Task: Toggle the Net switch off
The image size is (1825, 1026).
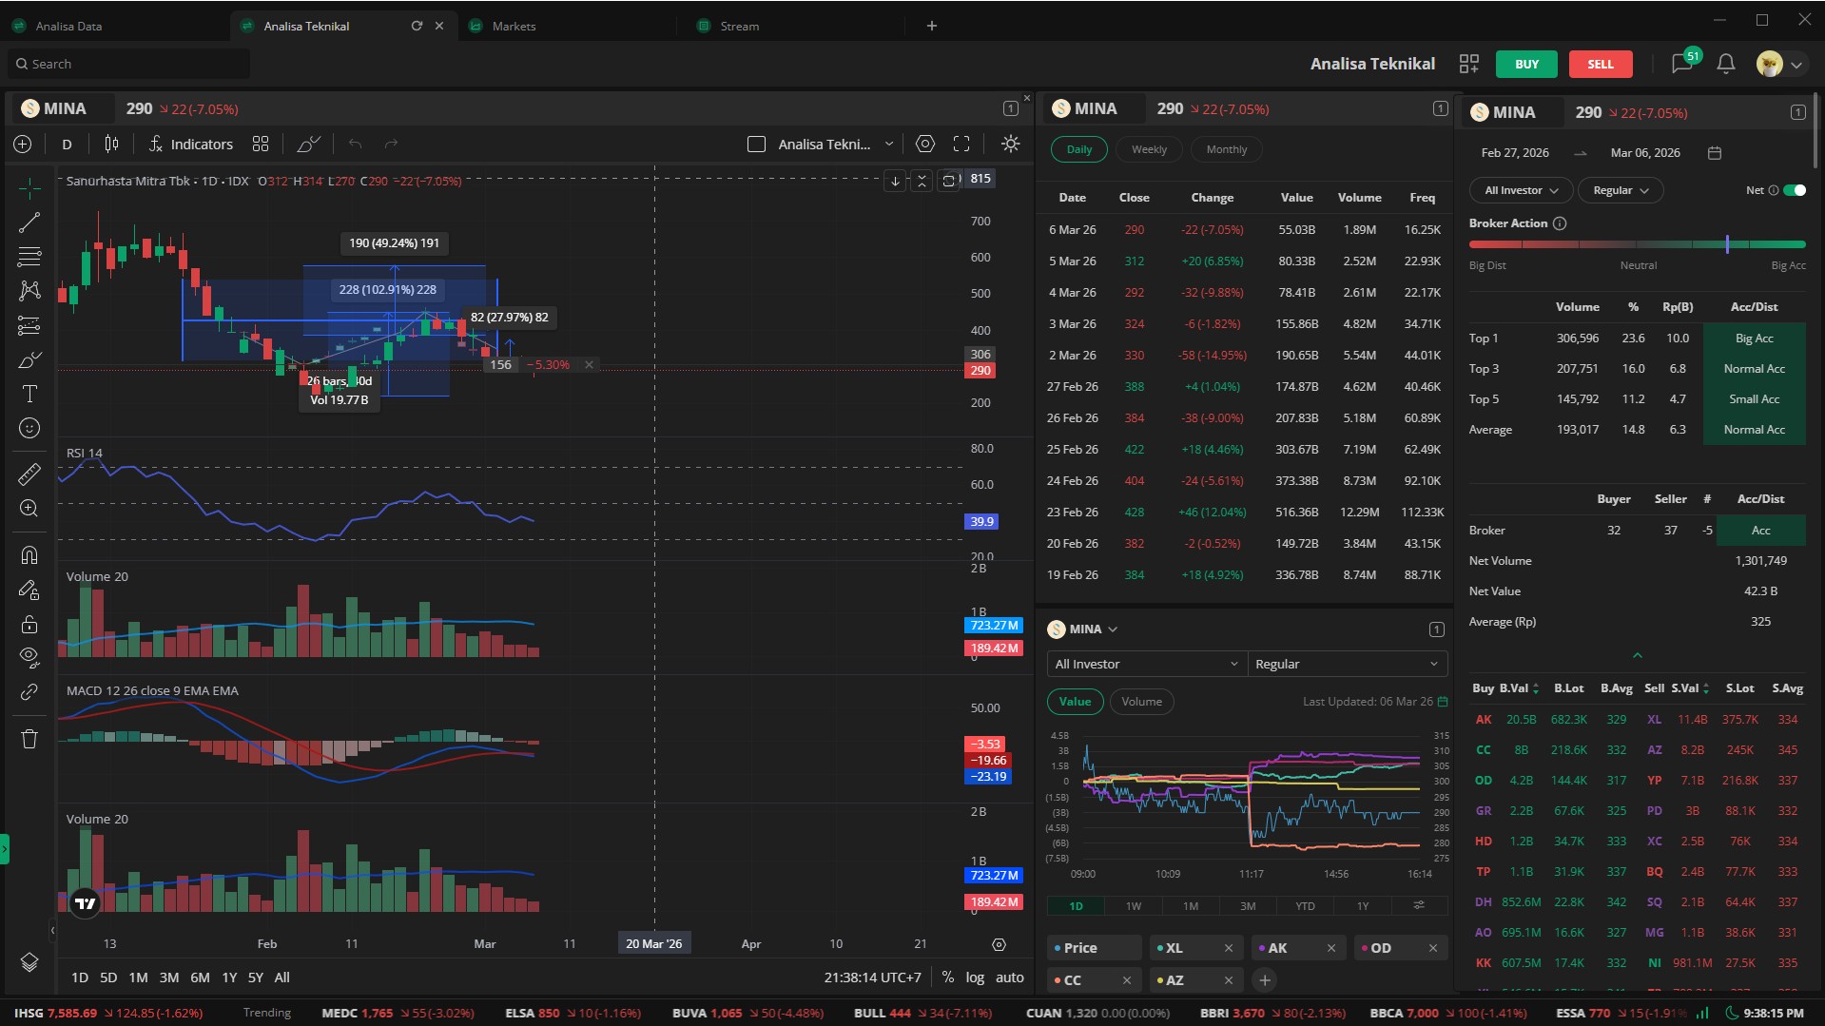Action: pyautogui.click(x=1795, y=190)
